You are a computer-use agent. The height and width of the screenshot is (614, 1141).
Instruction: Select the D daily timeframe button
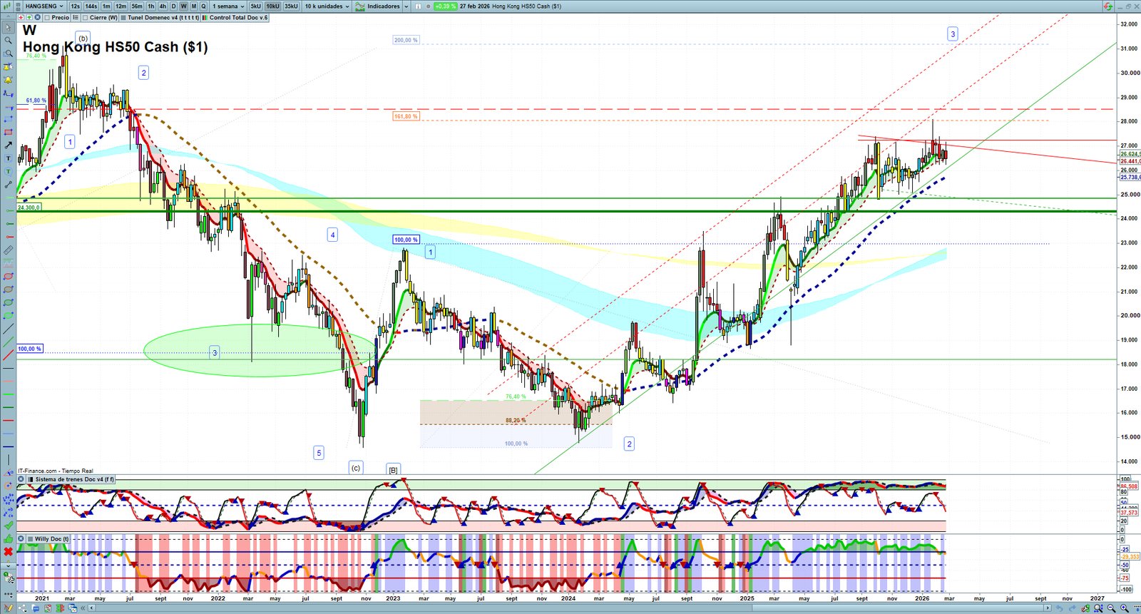click(x=173, y=6)
